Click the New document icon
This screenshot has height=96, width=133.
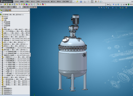(74, 2)
